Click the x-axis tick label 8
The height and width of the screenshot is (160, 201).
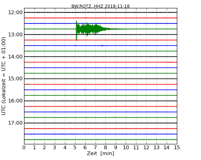(x=106, y=148)
